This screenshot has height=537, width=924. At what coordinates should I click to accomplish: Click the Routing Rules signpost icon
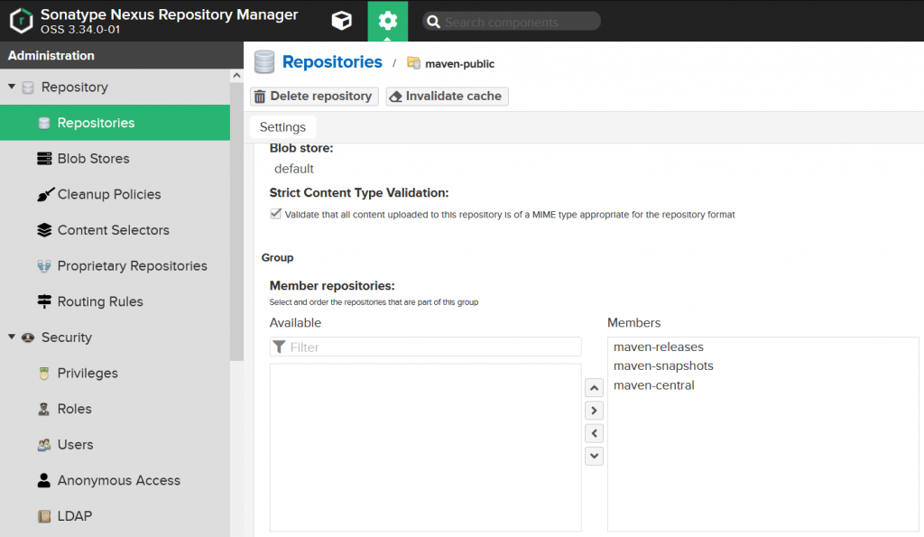(44, 301)
